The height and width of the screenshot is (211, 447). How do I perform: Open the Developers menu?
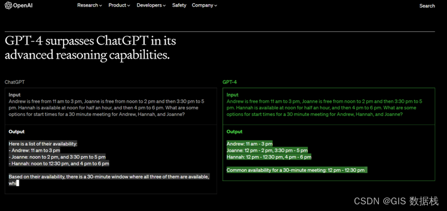[151, 5]
